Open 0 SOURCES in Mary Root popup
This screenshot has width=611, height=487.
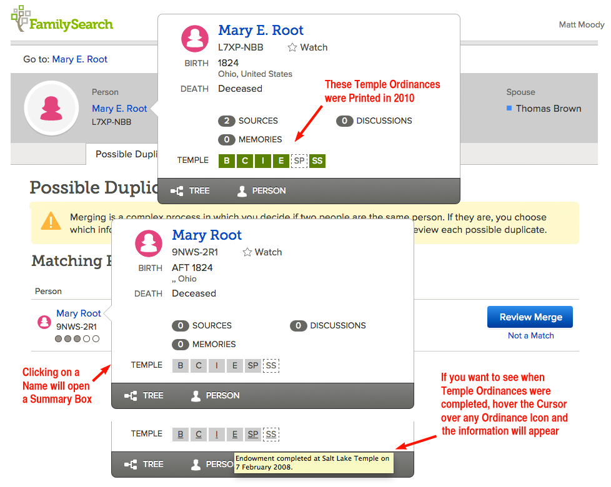click(201, 325)
